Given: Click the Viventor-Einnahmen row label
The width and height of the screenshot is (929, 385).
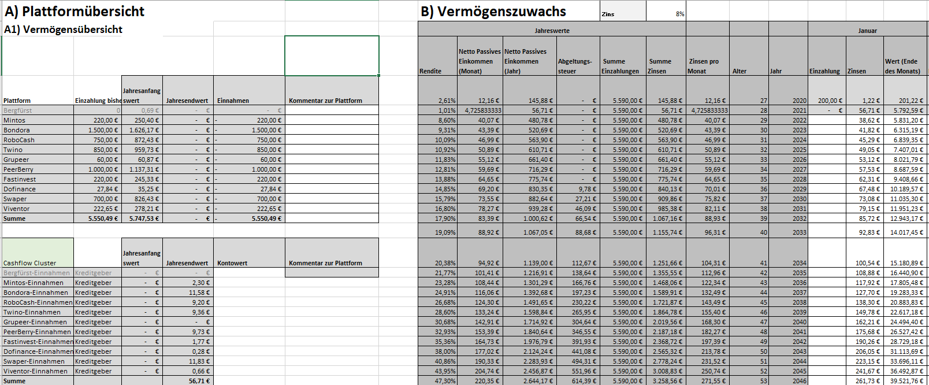Looking at the screenshot, I should (38, 371).
